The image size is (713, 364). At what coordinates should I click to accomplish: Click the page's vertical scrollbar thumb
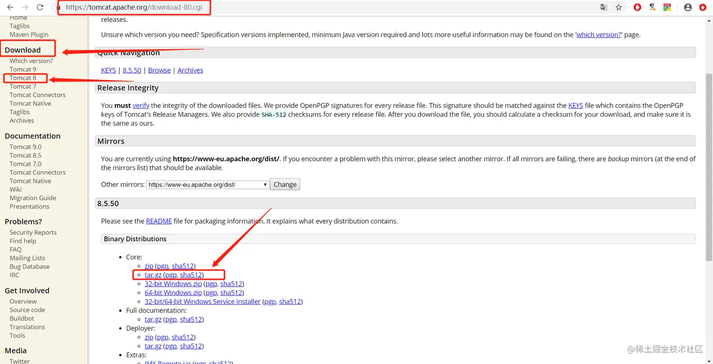click(x=709, y=167)
